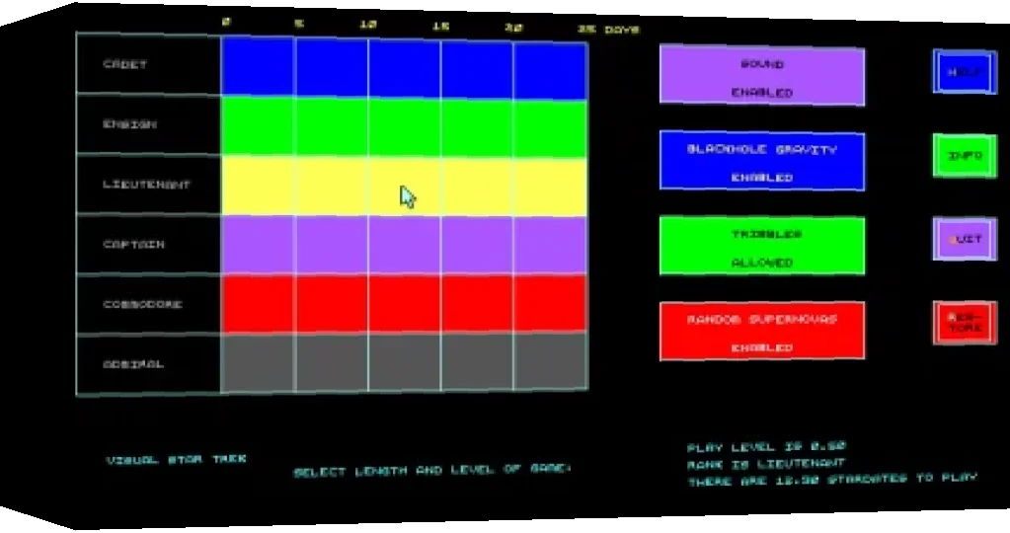Screen dimensions: 1010x533
Task: Select Admiral level, 5 to 10 days cell
Action: coord(331,363)
